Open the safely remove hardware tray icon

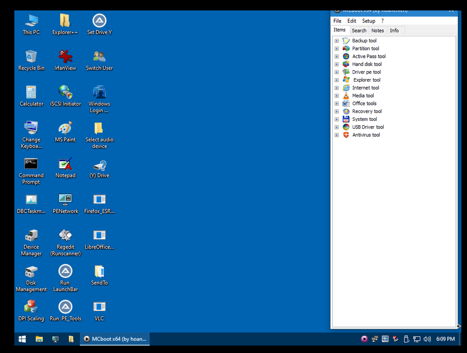406,339
